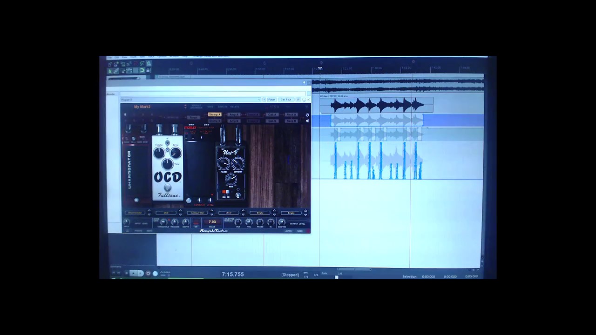
Task: Click the OCD Tone knob
Action: click(167, 163)
